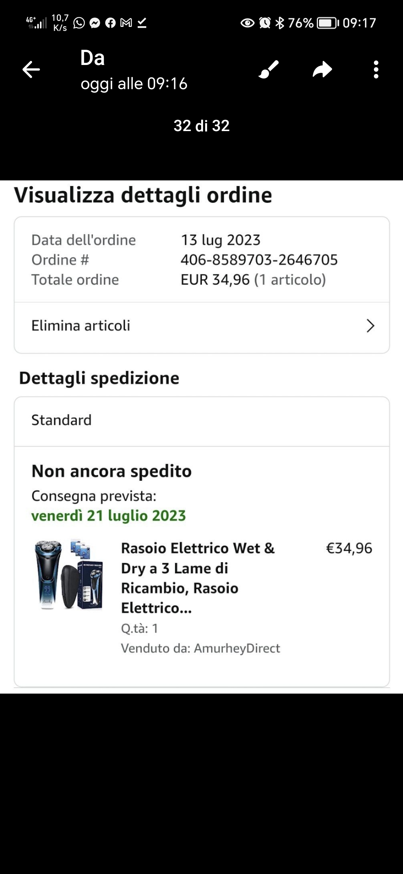Tap the forward share arrow
The width and height of the screenshot is (403, 874).
pos(322,69)
